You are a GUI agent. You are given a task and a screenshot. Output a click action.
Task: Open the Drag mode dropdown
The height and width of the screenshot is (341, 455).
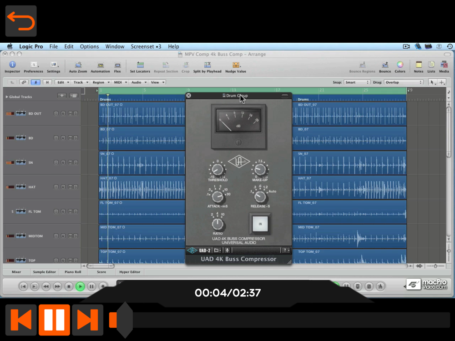tap(403, 82)
